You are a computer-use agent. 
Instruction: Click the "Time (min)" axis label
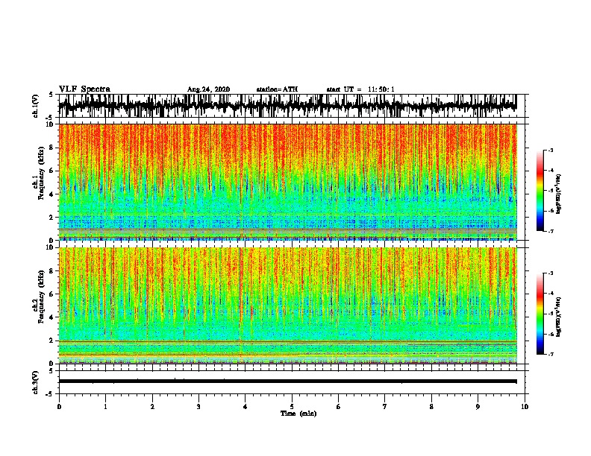click(x=298, y=414)
